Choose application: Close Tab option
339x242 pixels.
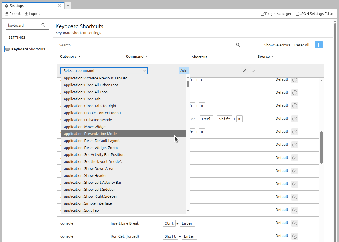pos(123,99)
